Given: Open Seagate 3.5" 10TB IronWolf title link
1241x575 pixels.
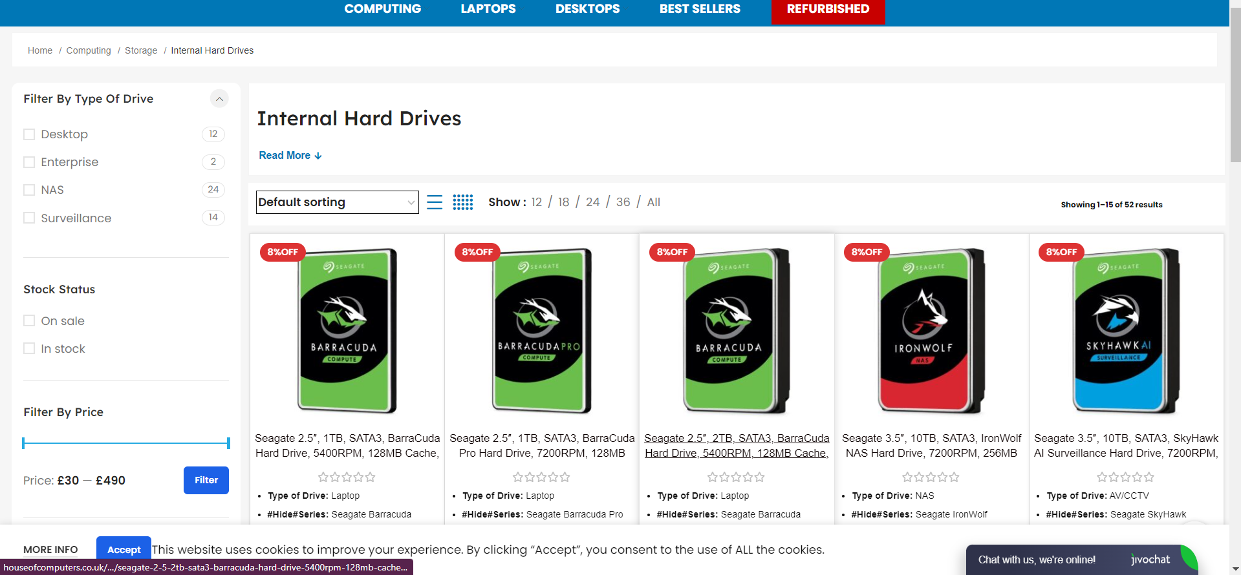Looking at the screenshot, I should tap(931, 446).
